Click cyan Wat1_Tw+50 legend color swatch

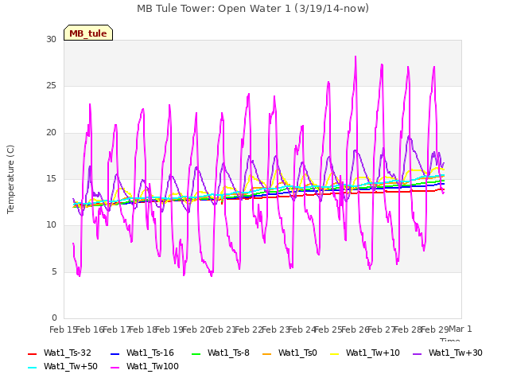coord(32,368)
